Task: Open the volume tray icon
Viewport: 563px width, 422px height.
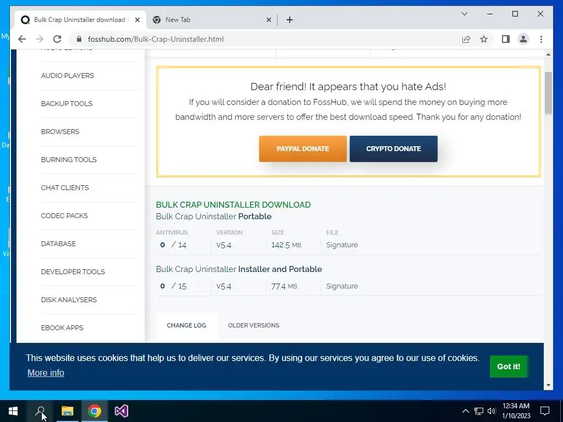Action: coord(492,411)
